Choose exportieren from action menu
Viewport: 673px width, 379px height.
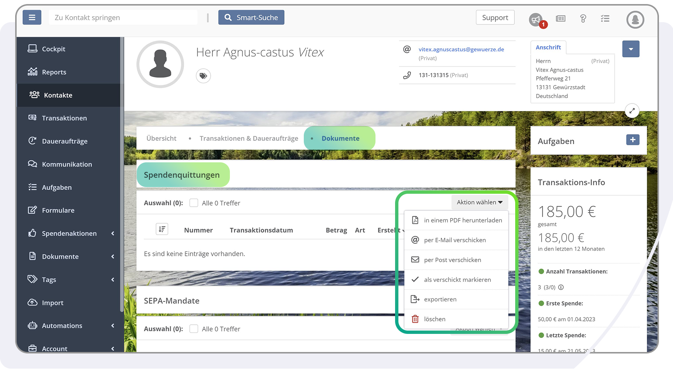pyautogui.click(x=456, y=299)
